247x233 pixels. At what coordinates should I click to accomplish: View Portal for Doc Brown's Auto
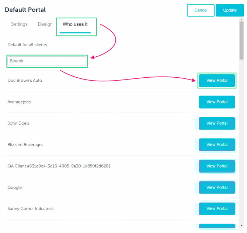click(x=217, y=81)
